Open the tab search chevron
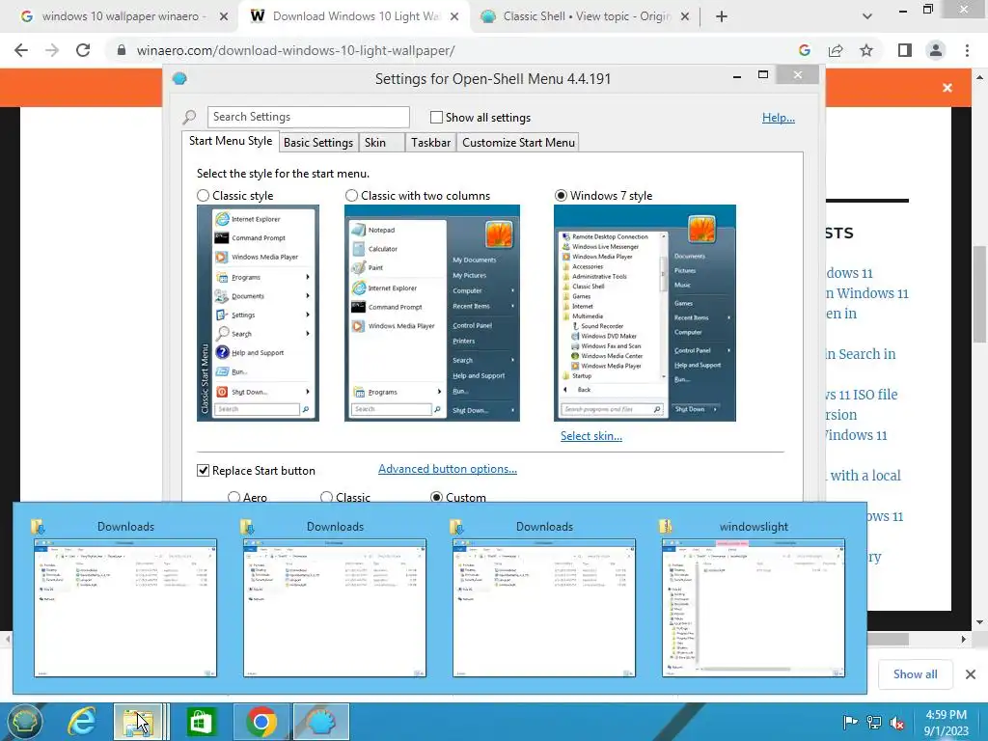This screenshot has width=988, height=741. pyautogui.click(x=867, y=16)
